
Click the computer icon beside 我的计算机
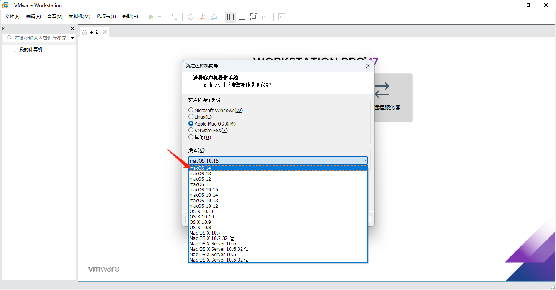point(14,50)
